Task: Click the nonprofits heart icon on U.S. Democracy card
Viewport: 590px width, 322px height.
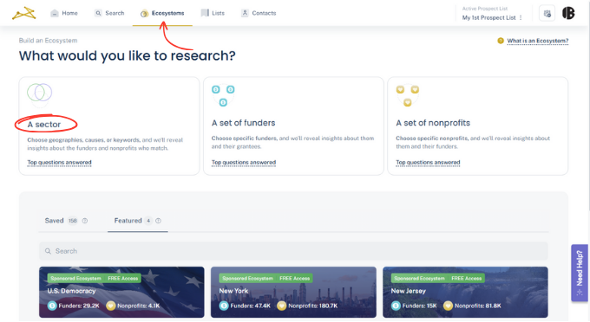Action: coord(111,306)
